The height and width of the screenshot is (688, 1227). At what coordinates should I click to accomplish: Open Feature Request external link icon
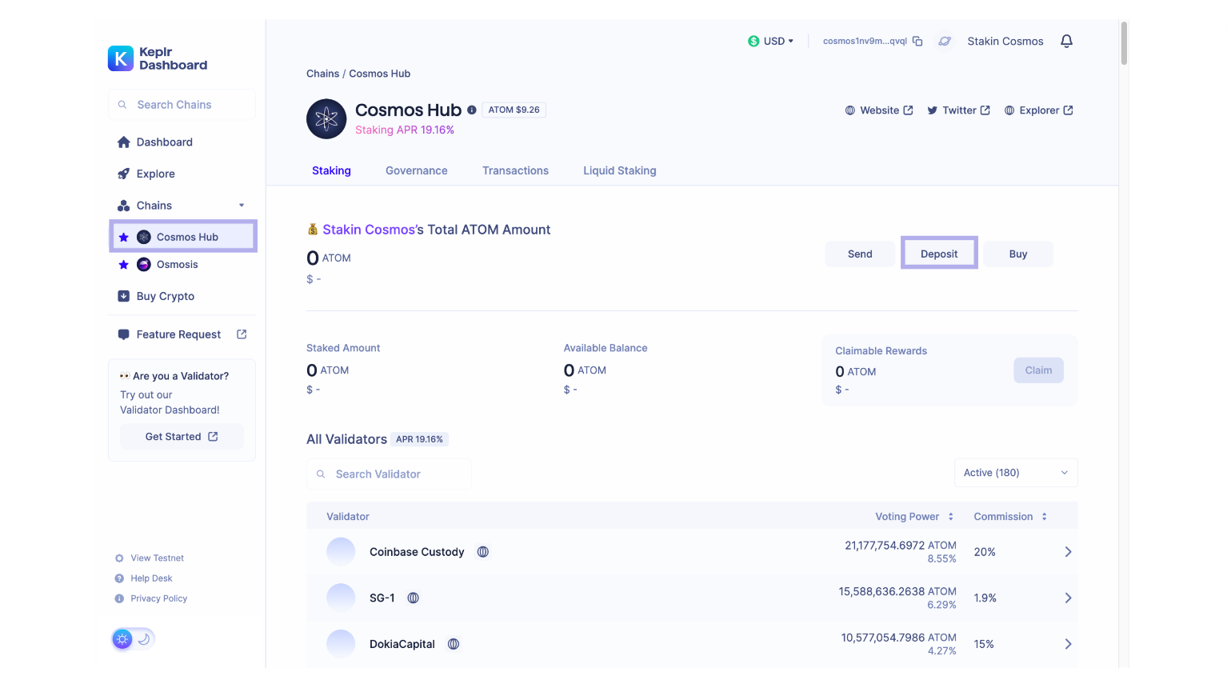click(242, 334)
